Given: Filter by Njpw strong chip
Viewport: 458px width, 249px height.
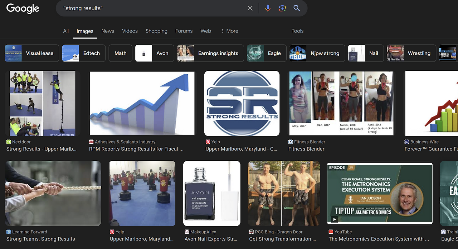Looking at the screenshot, I should pyautogui.click(x=317, y=53).
